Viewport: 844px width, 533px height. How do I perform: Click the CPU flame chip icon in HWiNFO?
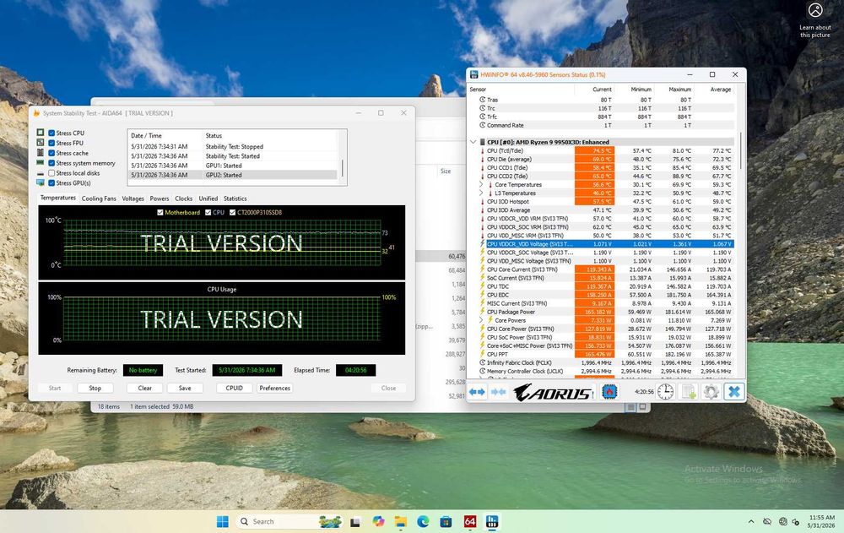tap(609, 392)
